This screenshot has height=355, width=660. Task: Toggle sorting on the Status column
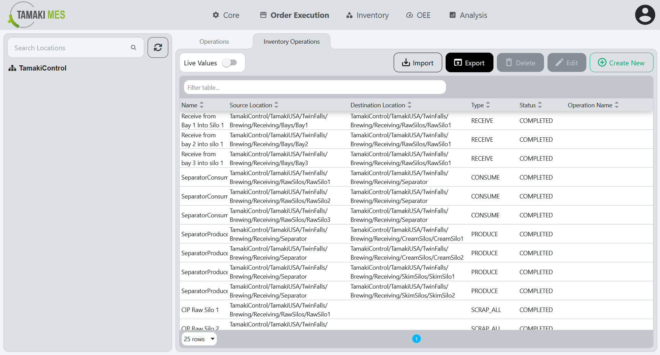point(540,105)
